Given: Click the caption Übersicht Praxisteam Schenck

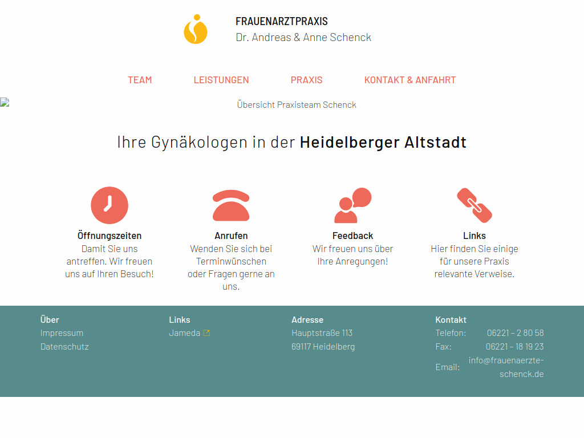Looking at the screenshot, I should [297, 104].
